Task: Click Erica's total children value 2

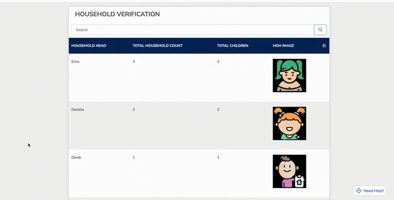Action: click(218, 62)
